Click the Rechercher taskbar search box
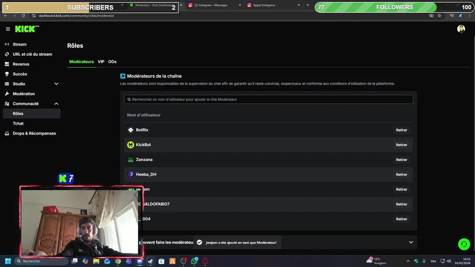Image resolution: width=475 pixels, height=267 pixels. click(42, 261)
